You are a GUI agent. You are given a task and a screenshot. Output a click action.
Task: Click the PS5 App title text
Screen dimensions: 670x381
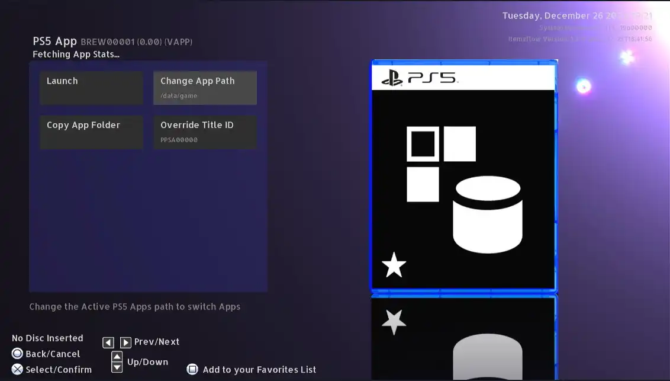pyautogui.click(x=54, y=41)
